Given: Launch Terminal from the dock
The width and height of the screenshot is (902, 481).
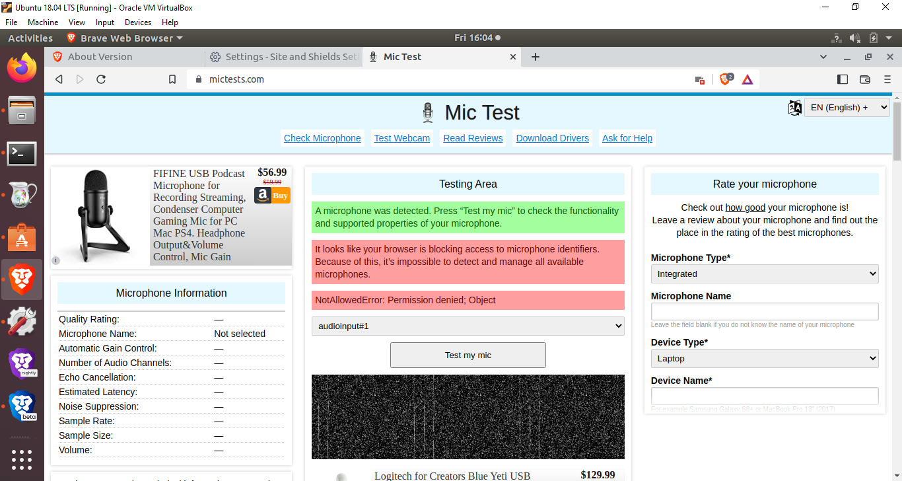Looking at the screenshot, I should pyautogui.click(x=22, y=154).
